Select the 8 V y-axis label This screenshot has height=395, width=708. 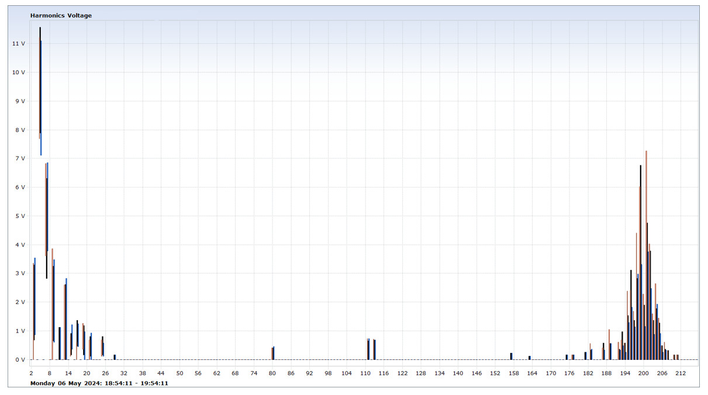point(20,130)
